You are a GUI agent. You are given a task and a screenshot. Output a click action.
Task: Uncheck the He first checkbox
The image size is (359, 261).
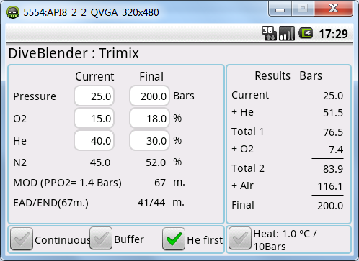(174, 239)
